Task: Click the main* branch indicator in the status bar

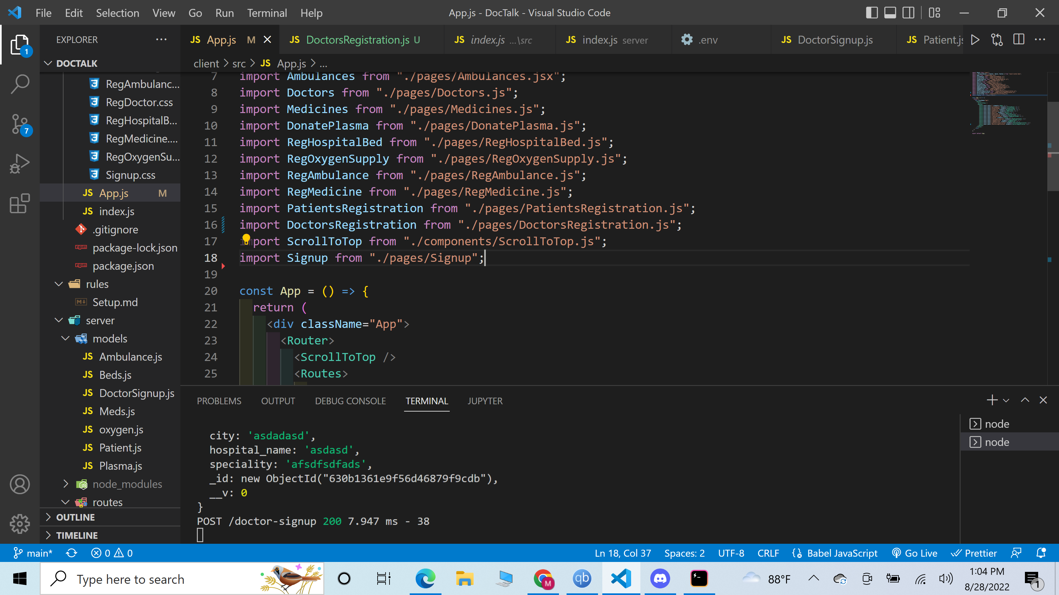Action: click(x=33, y=553)
